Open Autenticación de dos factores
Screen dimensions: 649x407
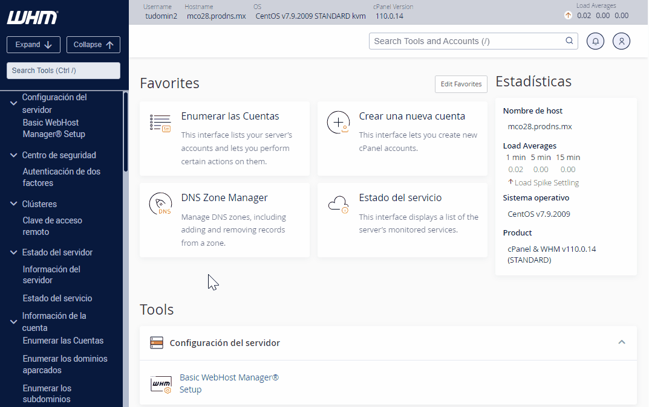61,178
